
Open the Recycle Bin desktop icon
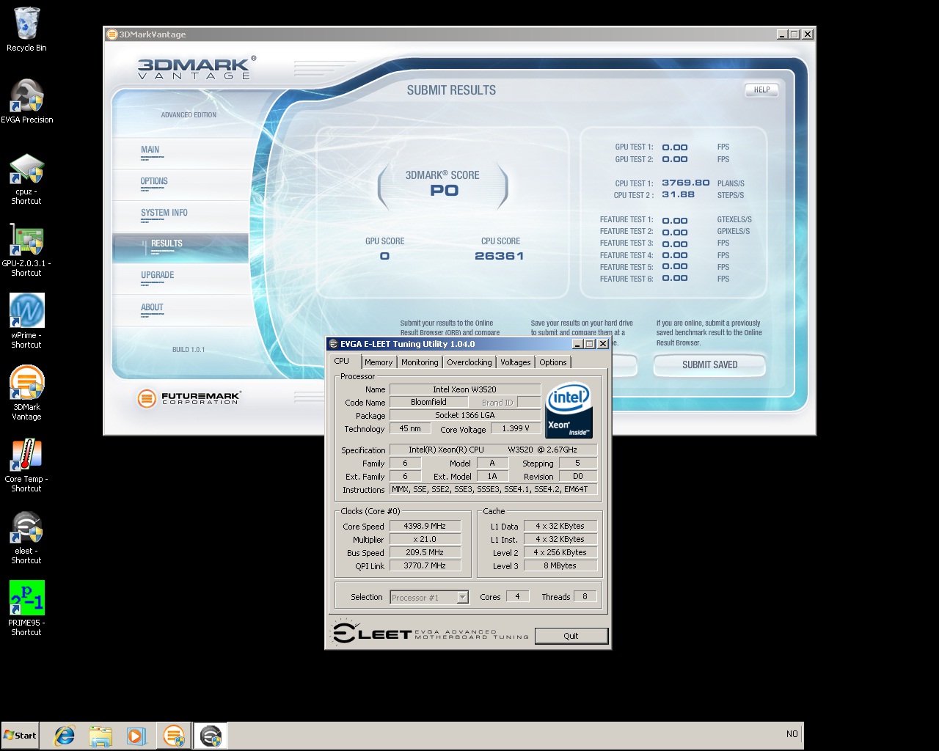pyautogui.click(x=26, y=29)
